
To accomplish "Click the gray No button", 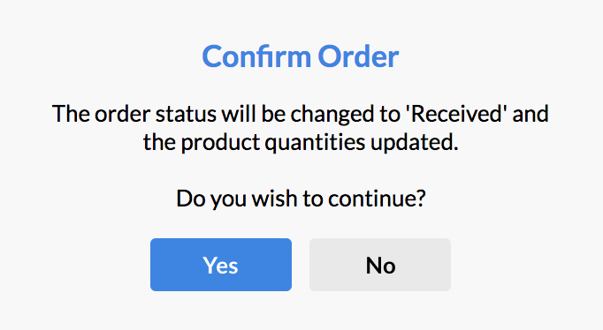I will click(x=380, y=265).
